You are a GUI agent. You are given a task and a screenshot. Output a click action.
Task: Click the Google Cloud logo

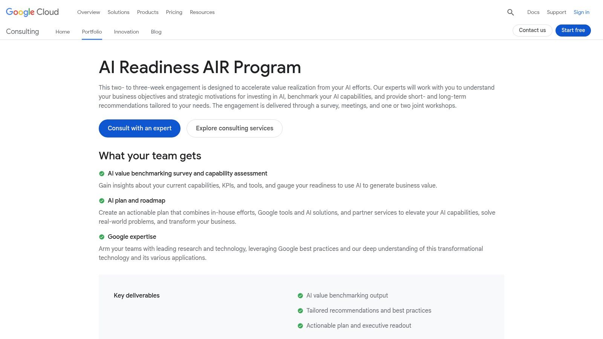(32, 12)
